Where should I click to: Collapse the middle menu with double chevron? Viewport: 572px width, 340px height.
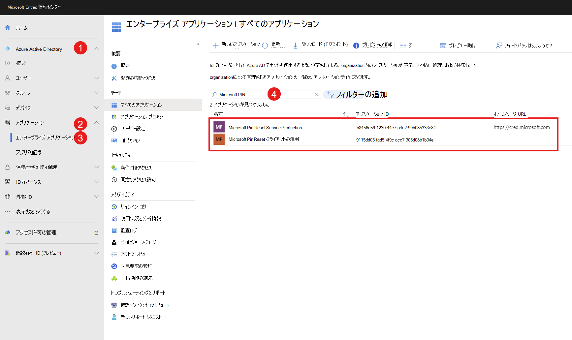[x=198, y=44]
